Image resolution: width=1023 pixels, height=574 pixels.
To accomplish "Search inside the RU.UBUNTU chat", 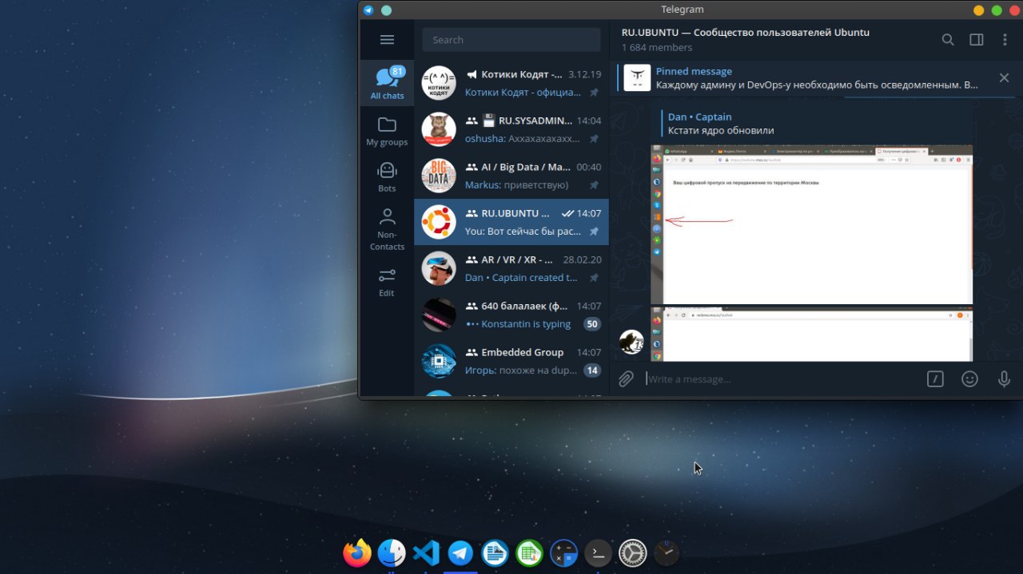I will (x=948, y=40).
